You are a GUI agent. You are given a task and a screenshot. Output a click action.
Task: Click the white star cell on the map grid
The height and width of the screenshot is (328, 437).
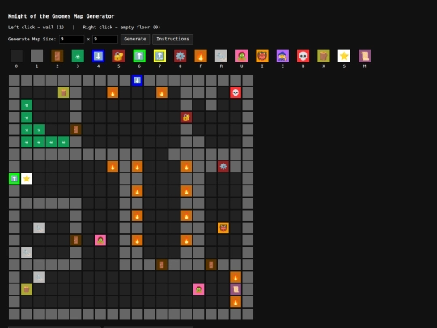[27, 179]
